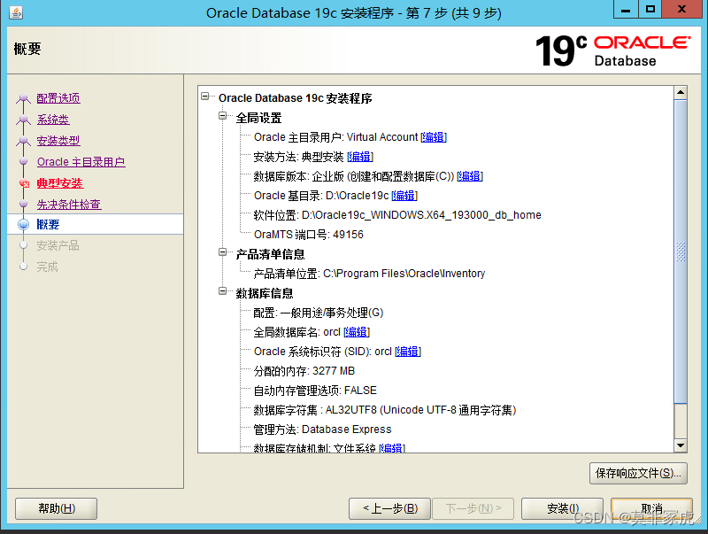708x534 pixels.
Task: Select the OraMTS 端口号: 49156 row
Action: (x=308, y=235)
